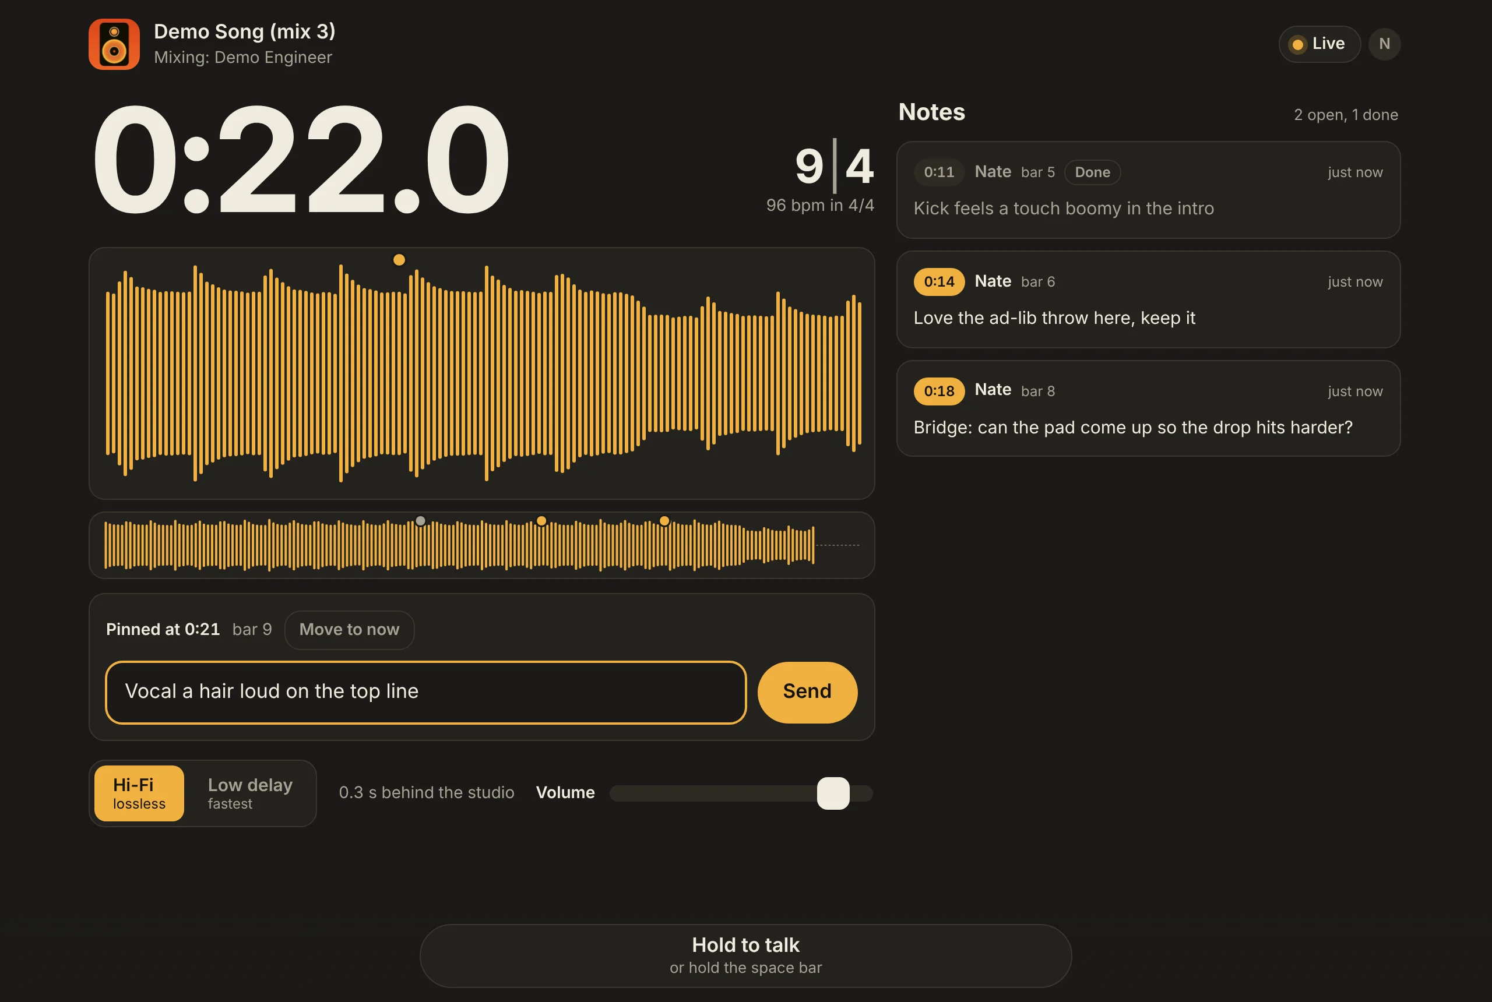Image resolution: width=1492 pixels, height=1002 pixels.
Task: Click '96 bpm in 4/4' tempo text
Action: pyautogui.click(x=819, y=205)
